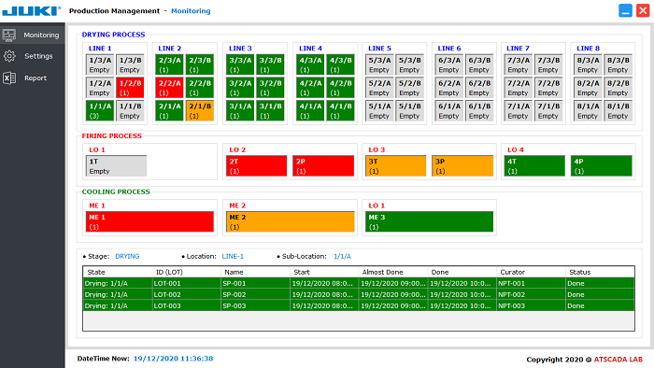Select orange cooling slot ME 2
654x368 pixels.
[291, 221]
